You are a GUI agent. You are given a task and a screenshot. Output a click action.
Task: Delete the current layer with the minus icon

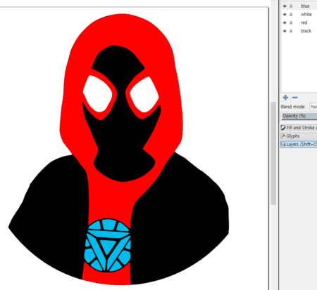tap(295, 98)
